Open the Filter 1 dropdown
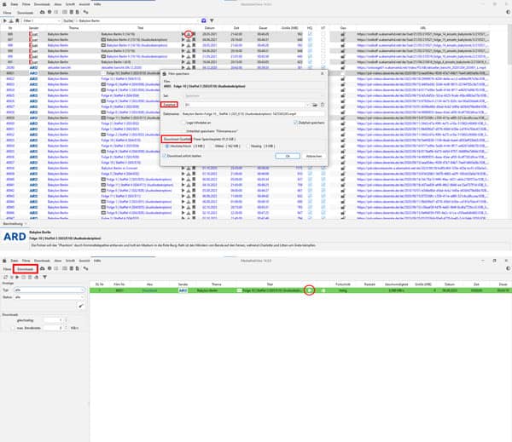 pos(42,20)
